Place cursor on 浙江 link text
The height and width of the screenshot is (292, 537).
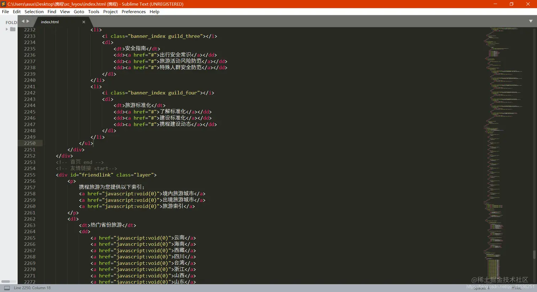tap(179, 270)
